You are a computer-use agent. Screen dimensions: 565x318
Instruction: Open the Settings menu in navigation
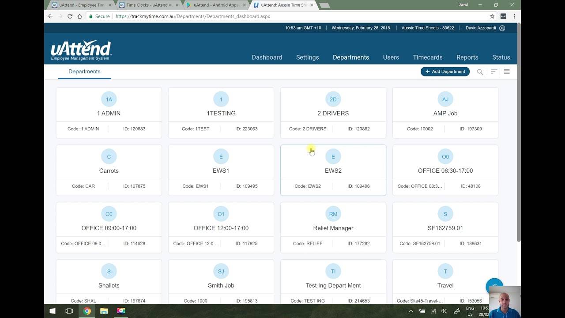pyautogui.click(x=307, y=57)
